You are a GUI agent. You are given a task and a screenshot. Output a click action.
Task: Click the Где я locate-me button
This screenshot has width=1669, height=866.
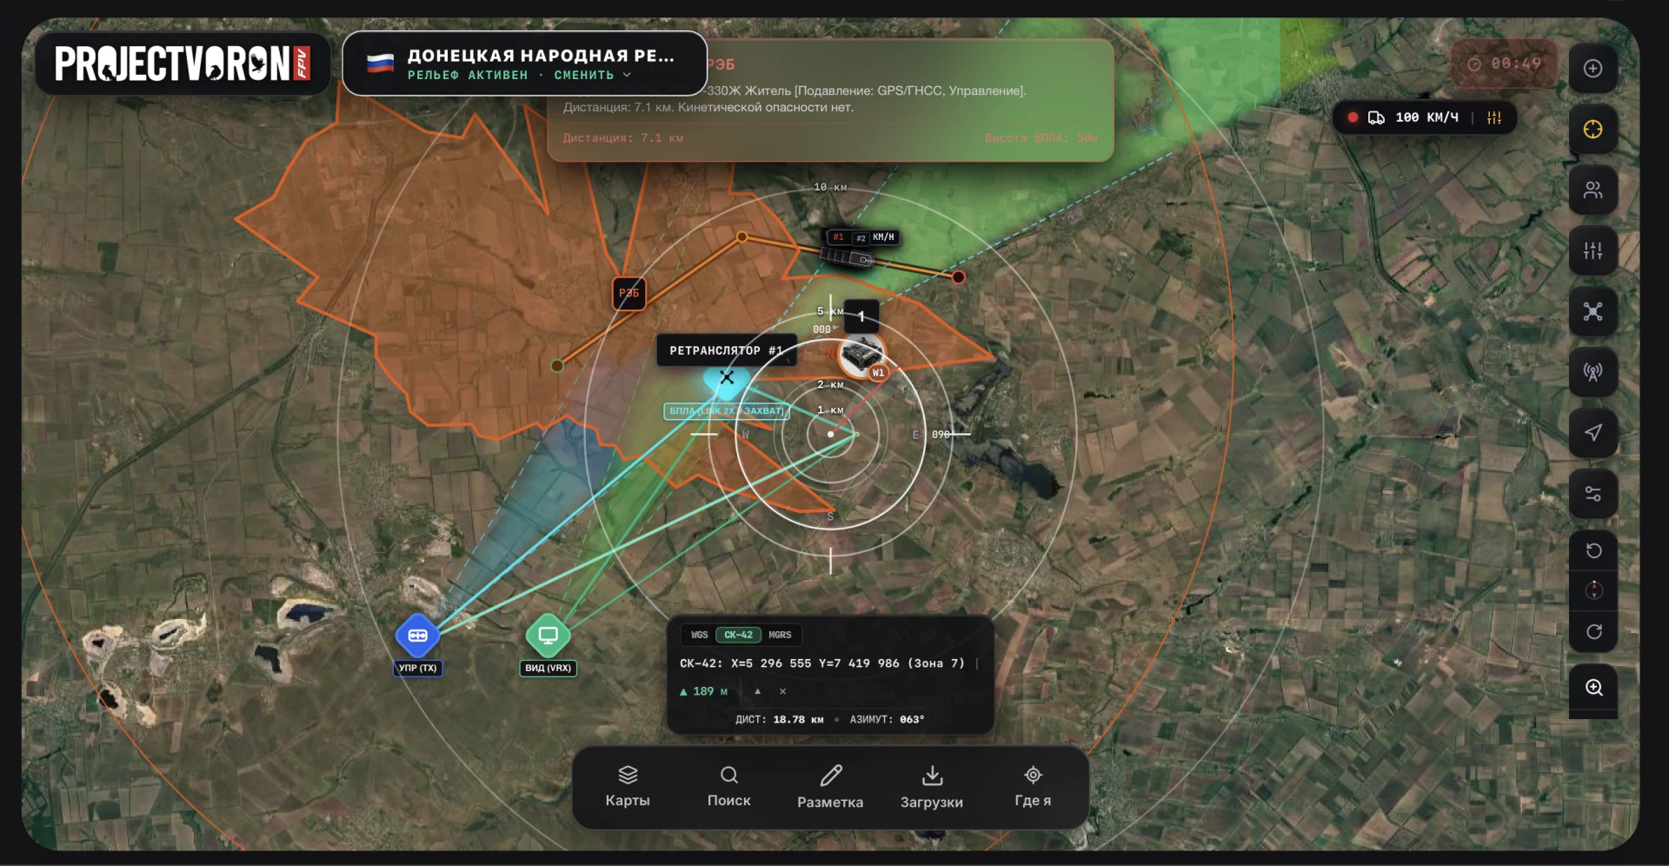(1033, 787)
